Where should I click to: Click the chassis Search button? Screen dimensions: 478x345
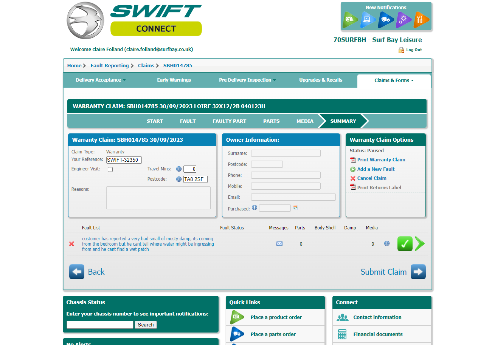[x=146, y=325]
